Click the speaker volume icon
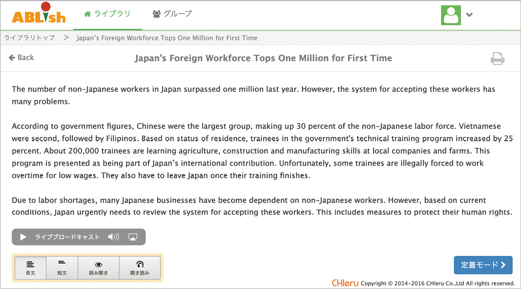The image size is (521, 289). [113, 237]
